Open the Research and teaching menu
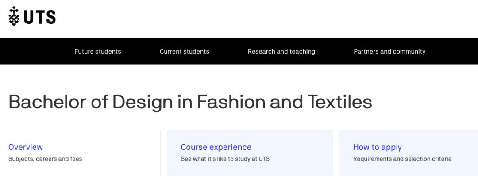Screen dimensions: 478x195 281,51
